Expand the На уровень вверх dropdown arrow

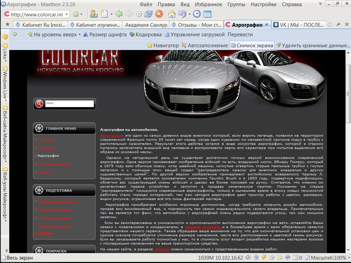[80, 35]
